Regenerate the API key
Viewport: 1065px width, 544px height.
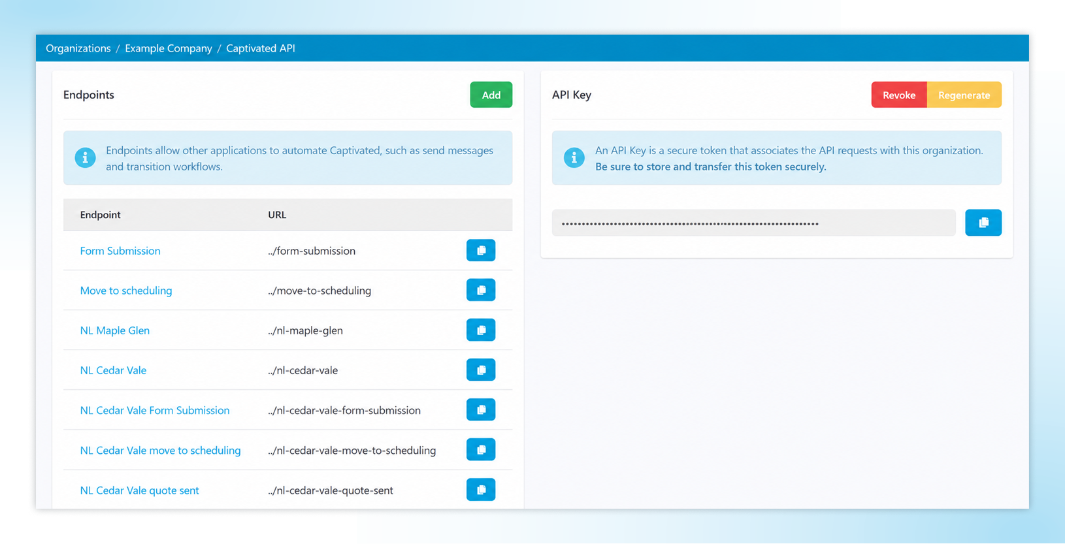click(964, 95)
